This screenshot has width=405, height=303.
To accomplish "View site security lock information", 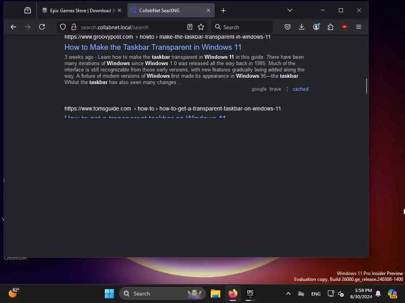I will point(74,27).
